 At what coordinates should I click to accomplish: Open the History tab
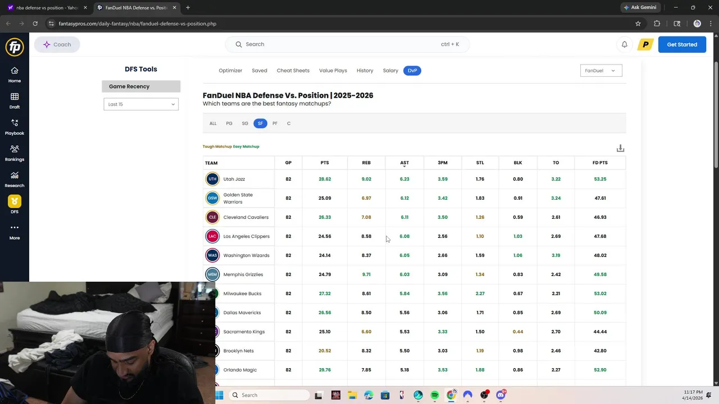pyautogui.click(x=365, y=71)
